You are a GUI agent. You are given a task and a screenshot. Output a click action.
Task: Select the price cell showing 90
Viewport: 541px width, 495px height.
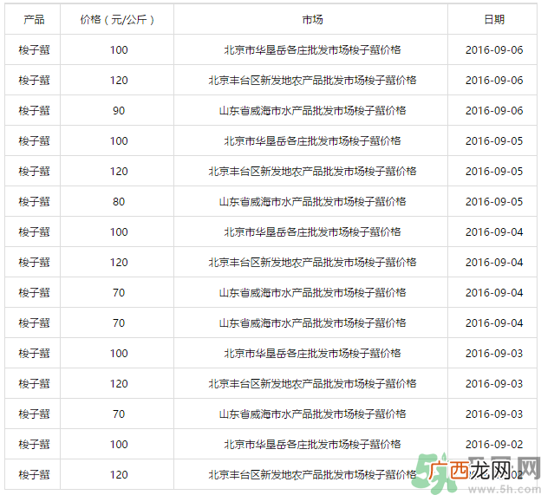click(119, 111)
